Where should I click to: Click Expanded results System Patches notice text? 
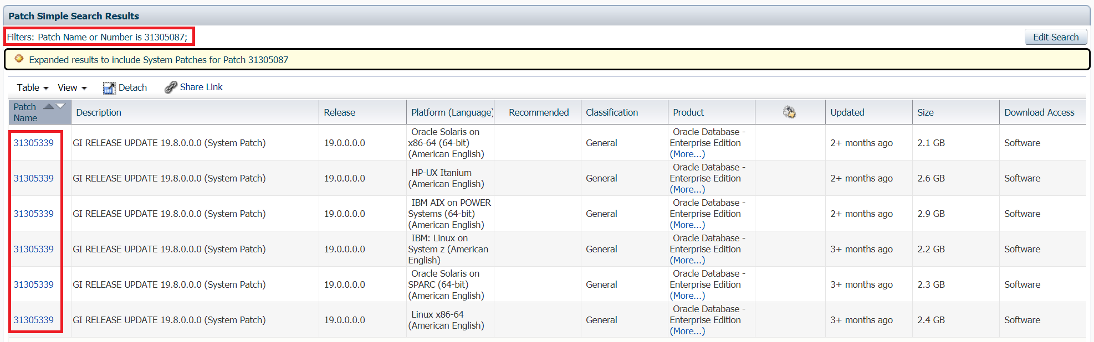(159, 60)
